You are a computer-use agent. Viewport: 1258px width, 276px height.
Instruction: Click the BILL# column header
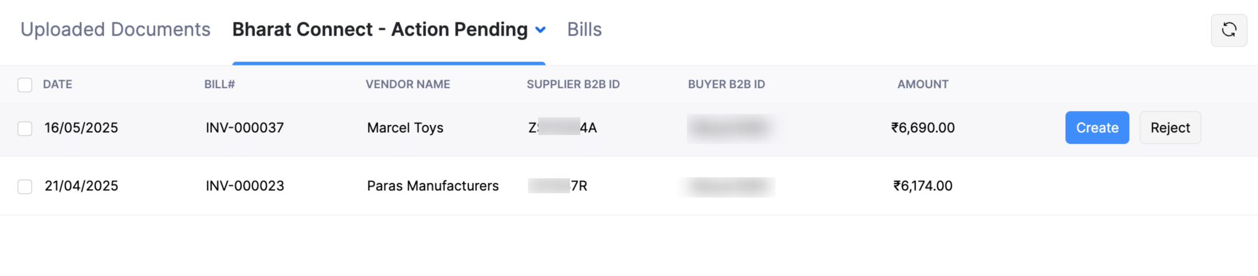(x=219, y=84)
